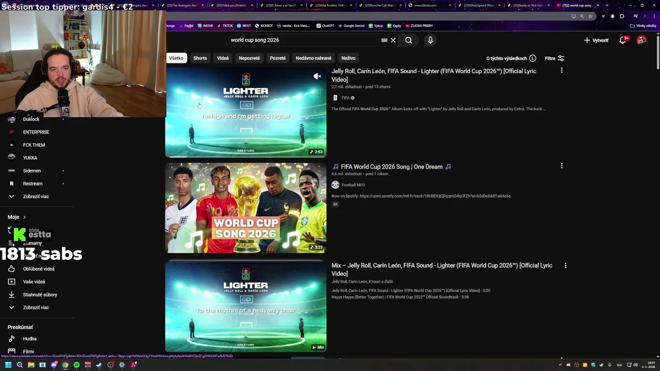
Task: Open the Lighter official lyric video thumbnail
Action: click(245, 112)
